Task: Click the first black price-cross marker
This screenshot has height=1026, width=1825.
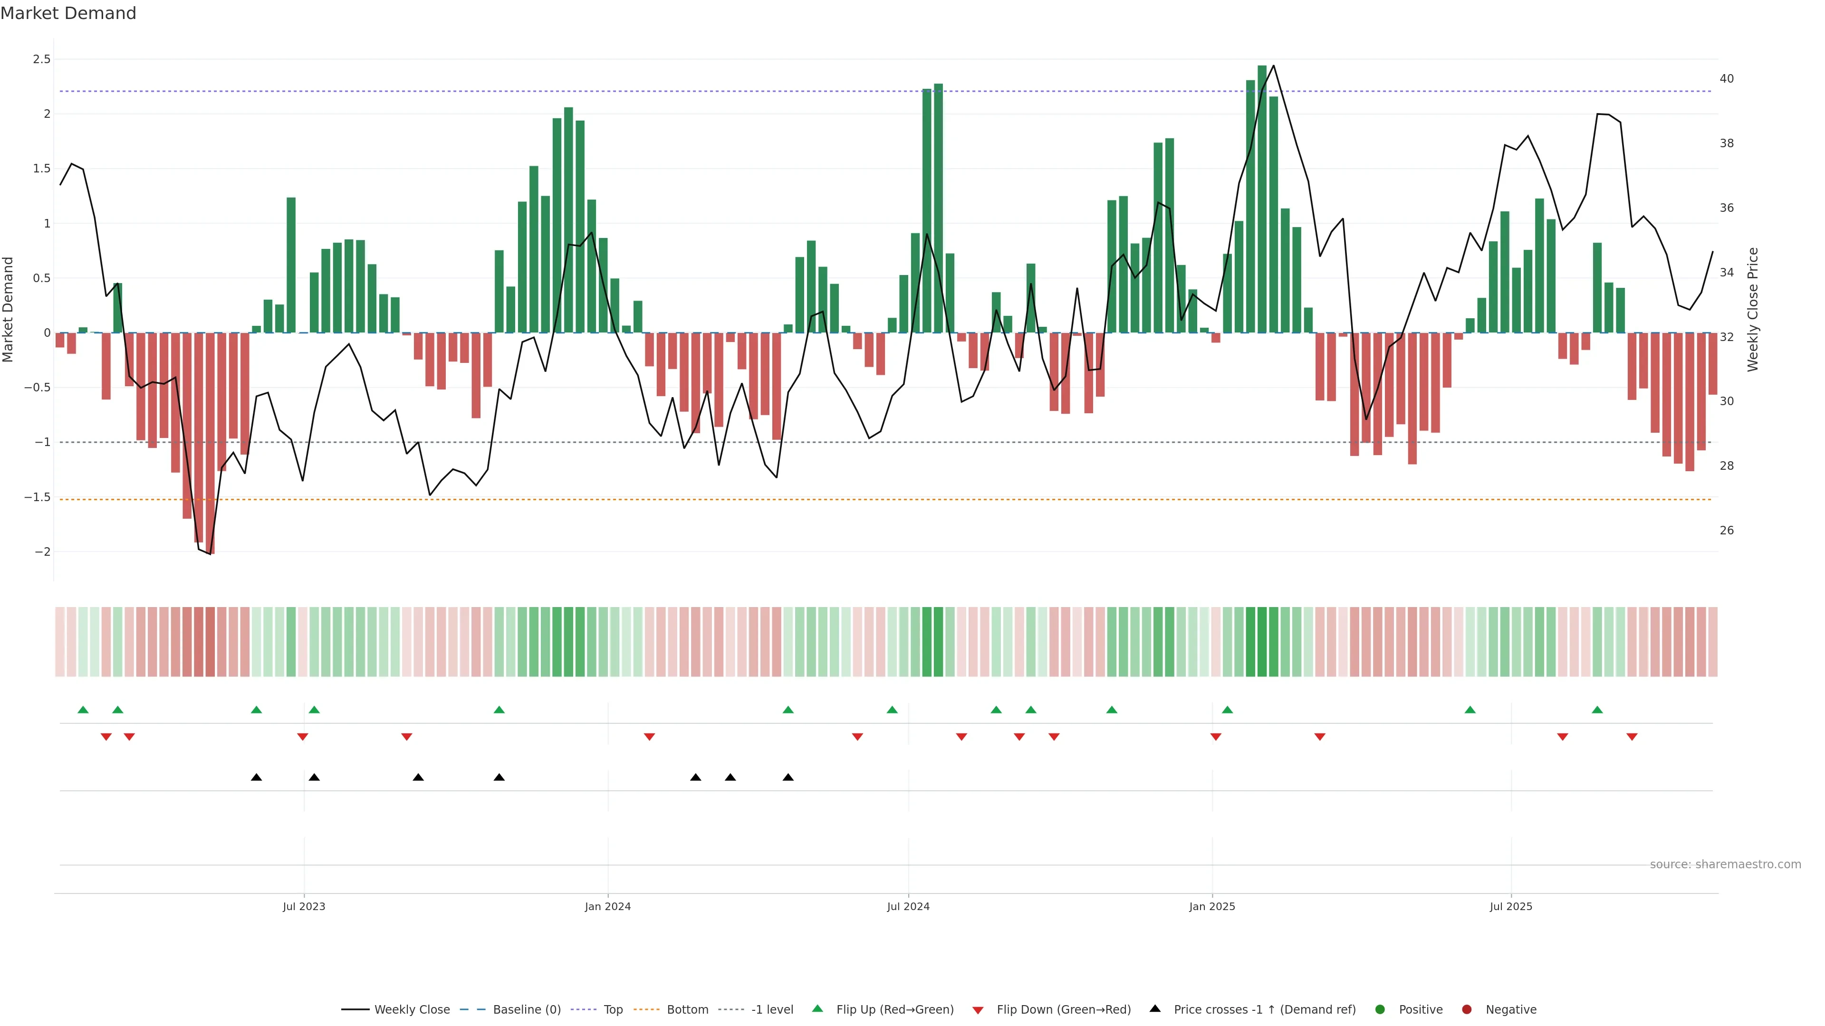Action: pos(257,778)
